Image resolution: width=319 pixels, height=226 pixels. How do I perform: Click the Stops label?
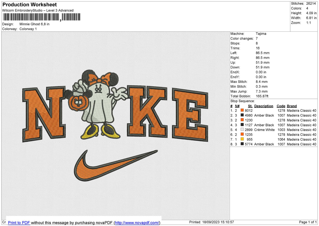pos(235,43)
